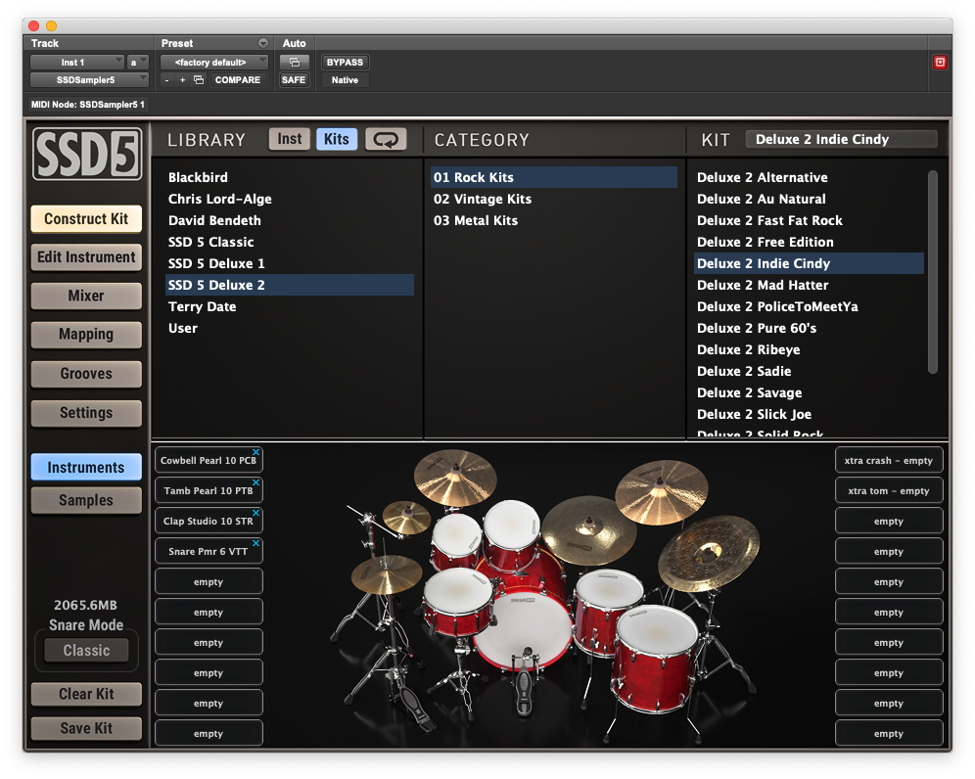Click the small splash cymbal in the kit
Viewport: 975px width, 779px height.
click(406, 517)
